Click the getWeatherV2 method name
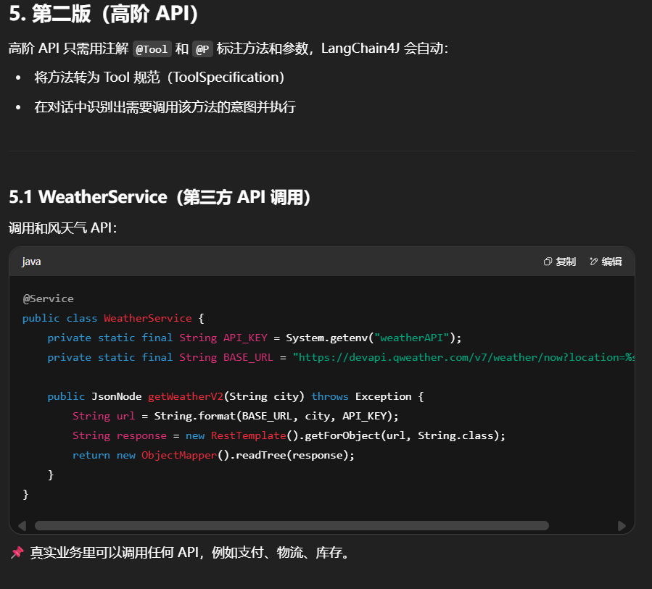Screen dimensions: 652x589 (x=186, y=396)
